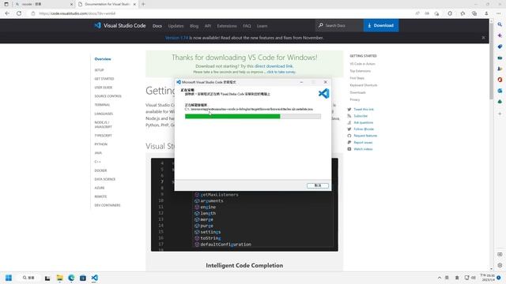Screen dimensions: 506x284
Task: Click the installer cancel button
Action: tap(318, 185)
